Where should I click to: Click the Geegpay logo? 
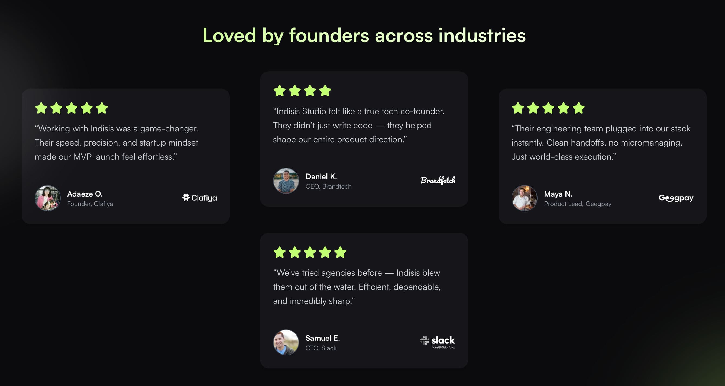(676, 198)
